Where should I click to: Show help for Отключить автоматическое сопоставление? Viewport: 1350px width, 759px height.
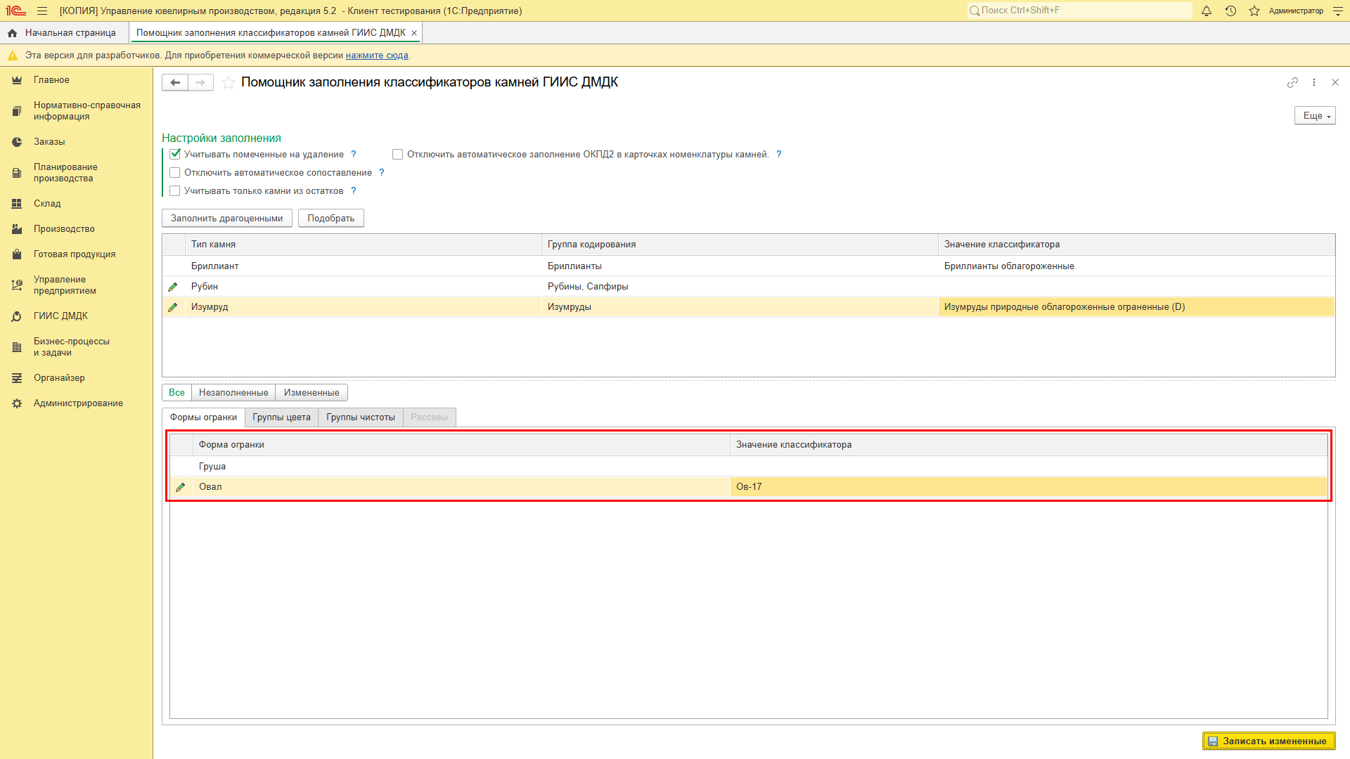coord(382,172)
